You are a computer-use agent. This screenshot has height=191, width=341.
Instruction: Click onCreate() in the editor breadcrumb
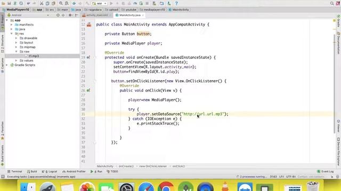point(126,166)
